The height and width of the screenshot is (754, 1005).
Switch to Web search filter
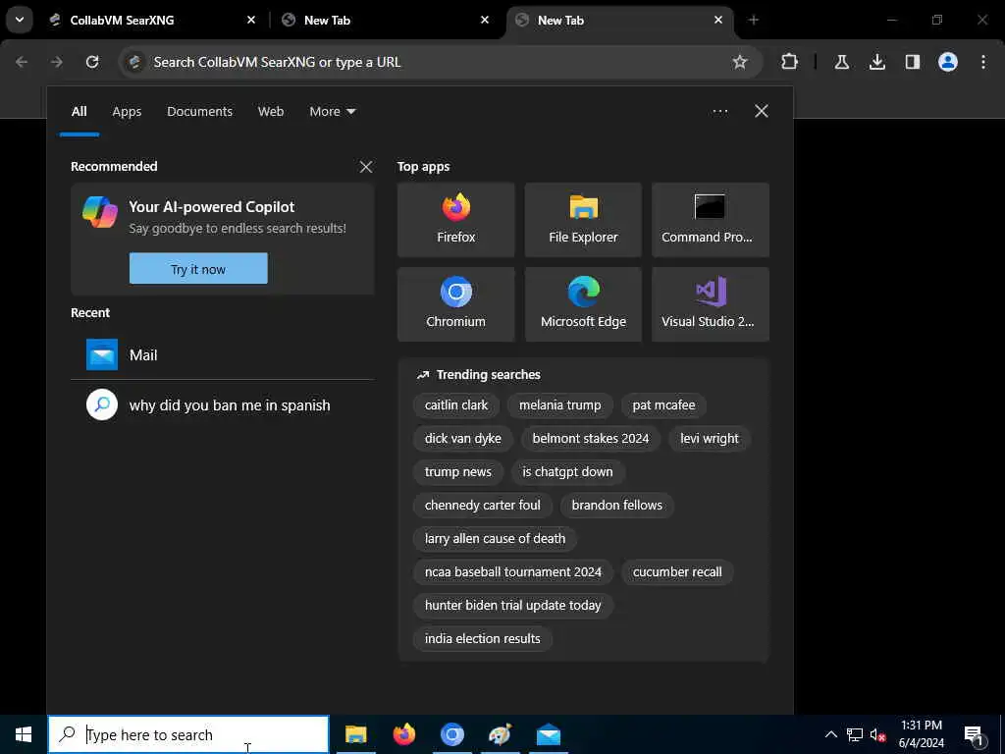pyautogui.click(x=271, y=112)
